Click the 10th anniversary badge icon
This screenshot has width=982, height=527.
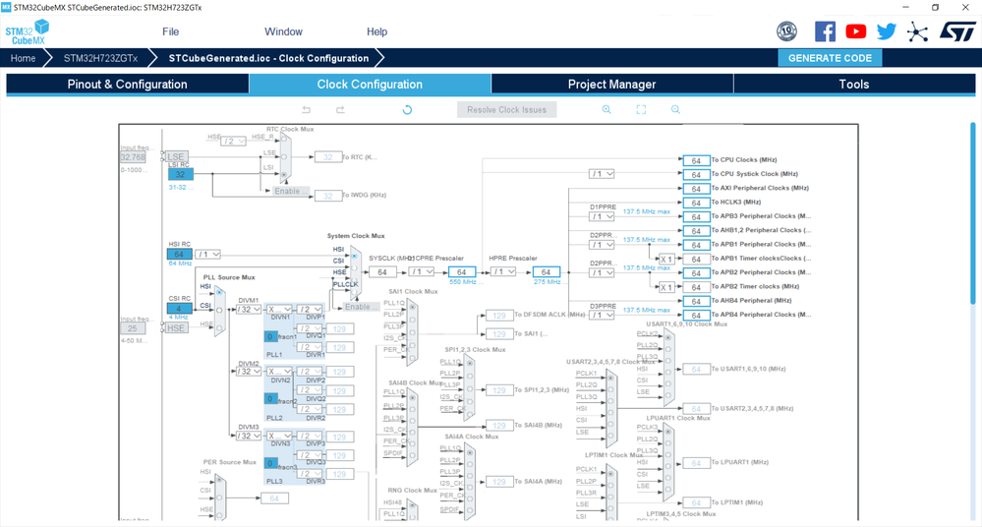[786, 30]
